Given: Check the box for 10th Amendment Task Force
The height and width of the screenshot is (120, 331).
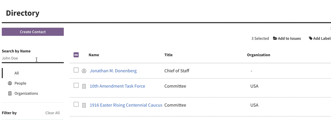Looking at the screenshot, I should [76, 85].
